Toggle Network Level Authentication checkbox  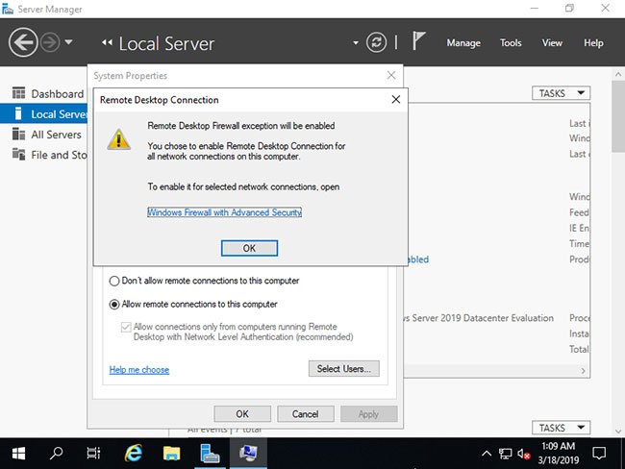pos(126,327)
